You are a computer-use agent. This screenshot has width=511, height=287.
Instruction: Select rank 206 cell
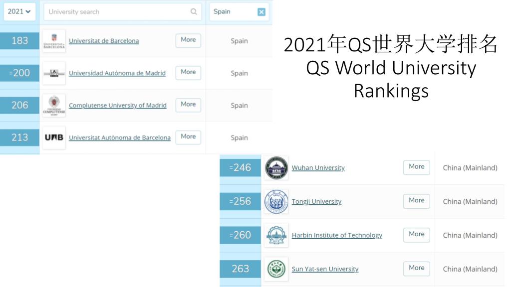pyautogui.click(x=19, y=105)
